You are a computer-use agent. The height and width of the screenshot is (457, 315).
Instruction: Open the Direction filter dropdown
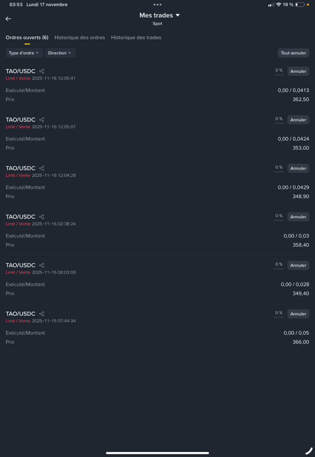click(x=60, y=53)
